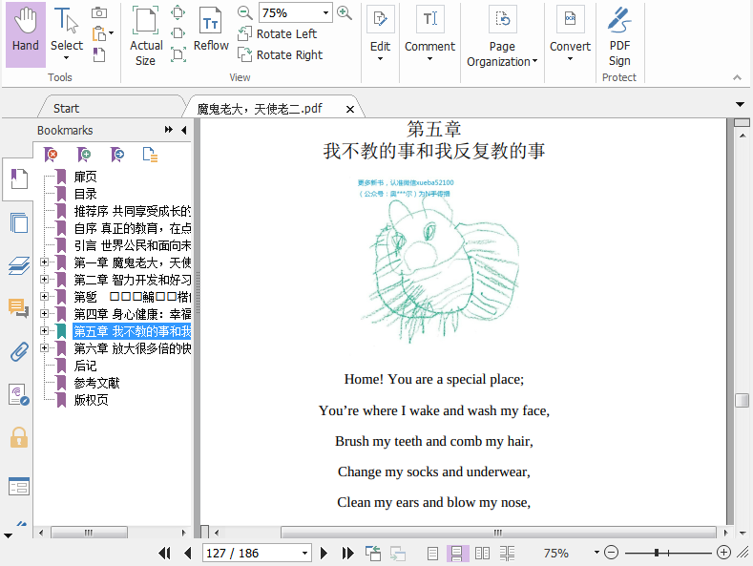Open the Comments panel in sidebar
The image size is (753, 566).
[x=18, y=307]
